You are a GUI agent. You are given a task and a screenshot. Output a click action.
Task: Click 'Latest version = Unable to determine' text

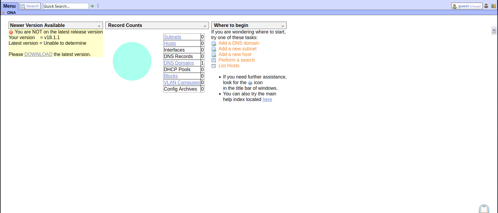point(47,43)
